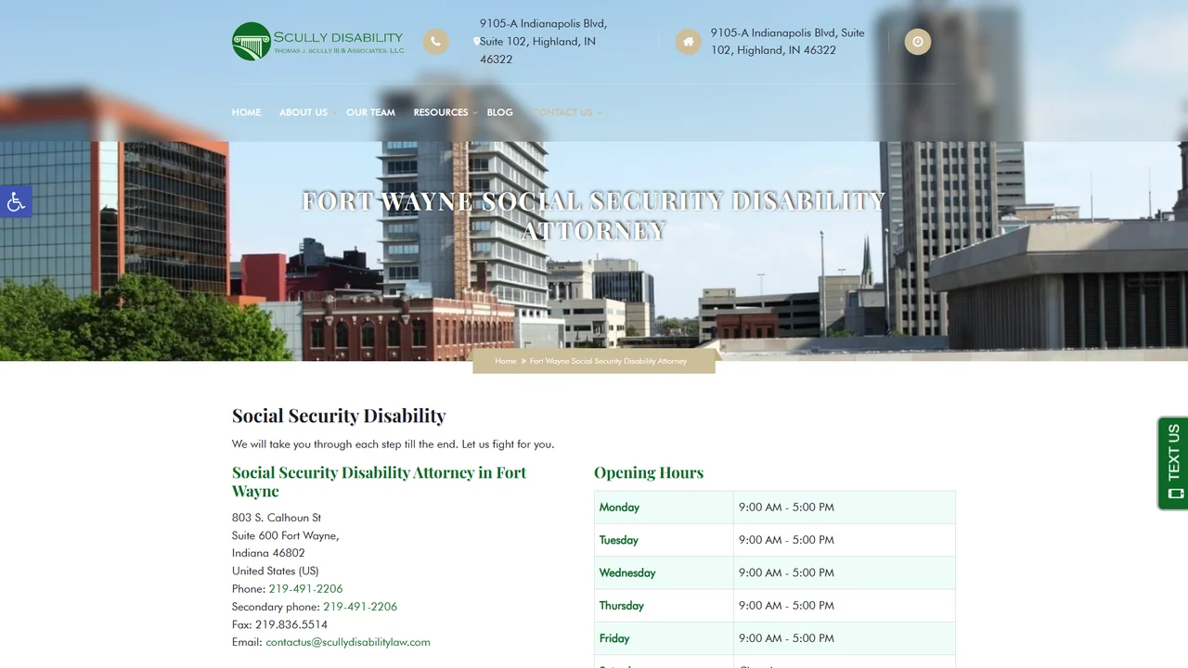This screenshot has width=1188, height=668.
Task: Click the Secondary phone number link
Action: click(x=360, y=607)
